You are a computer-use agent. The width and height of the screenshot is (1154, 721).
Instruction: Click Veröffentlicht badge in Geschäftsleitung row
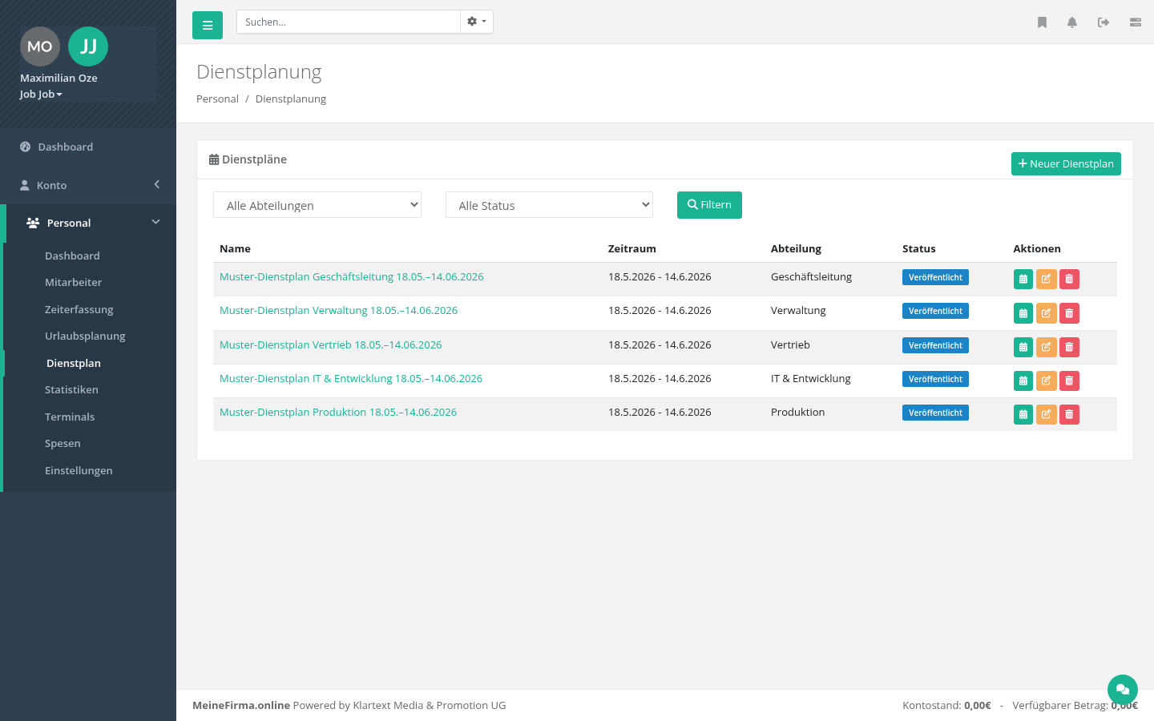pos(935,277)
